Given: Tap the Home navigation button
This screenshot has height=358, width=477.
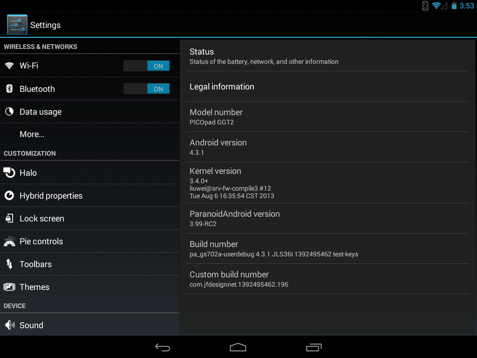Looking at the screenshot, I should click(x=238, y=347).
